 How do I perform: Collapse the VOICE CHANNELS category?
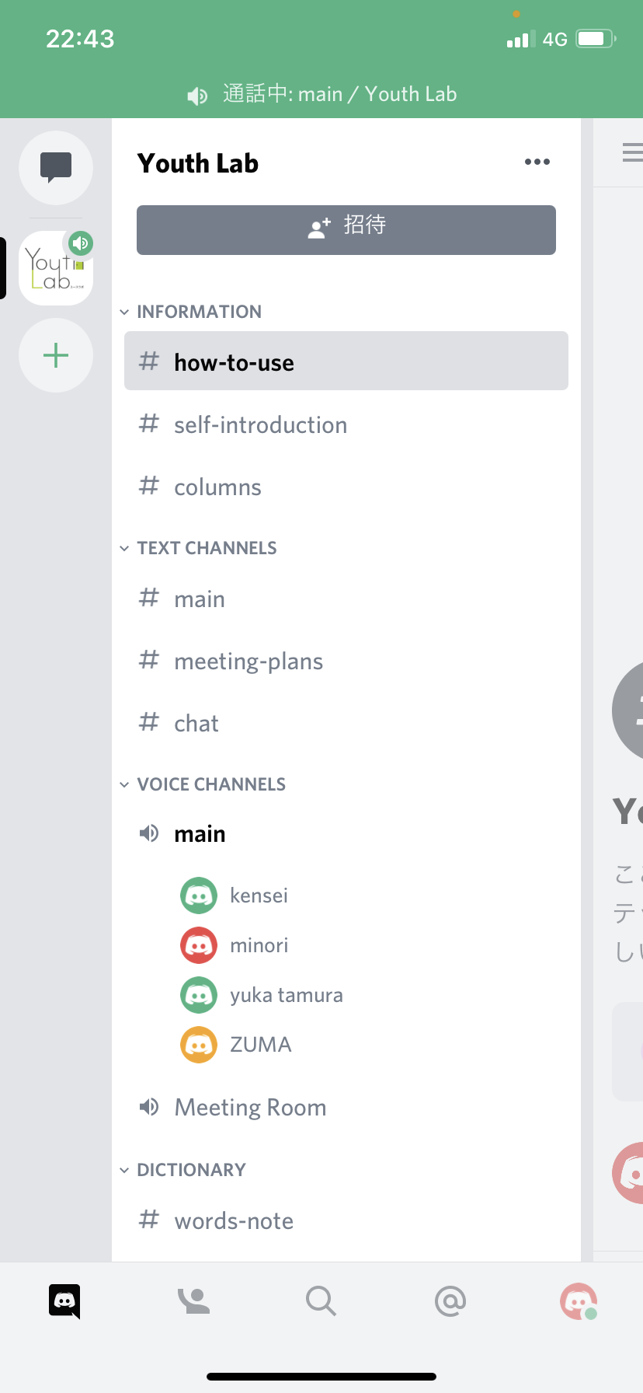click(x=203, y=784)
